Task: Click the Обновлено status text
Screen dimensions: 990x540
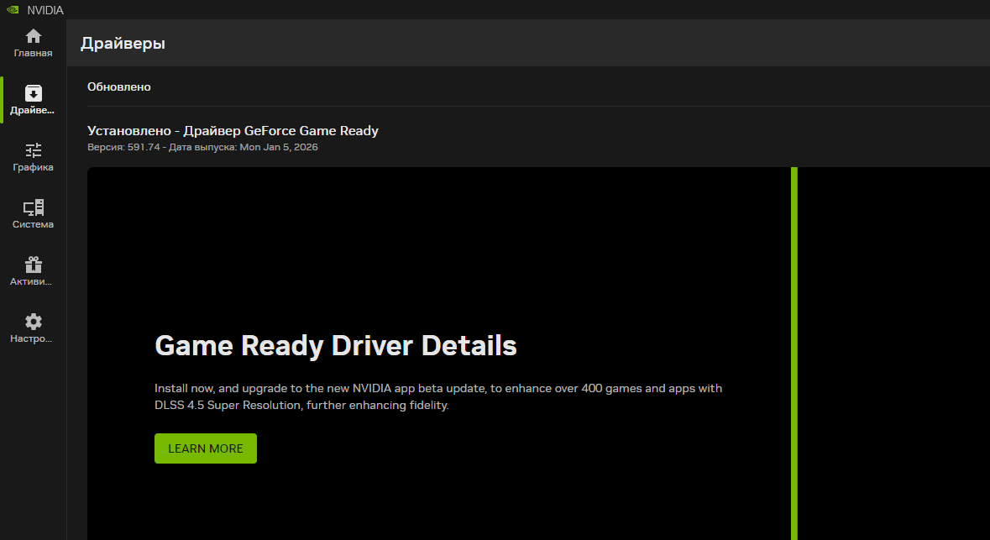Action: (x=118, y=87)
